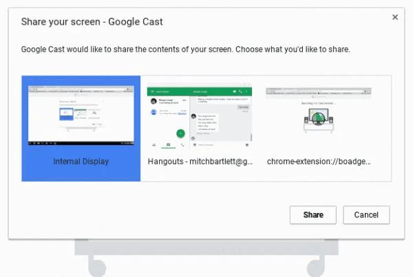
Task: Click browser tab strip in chrome-extension preview
Action: pyautogui.click(x=319, y=90)
